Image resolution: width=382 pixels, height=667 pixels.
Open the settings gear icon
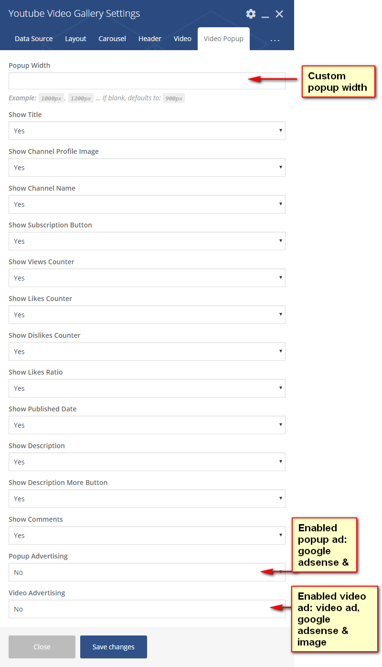251,14
